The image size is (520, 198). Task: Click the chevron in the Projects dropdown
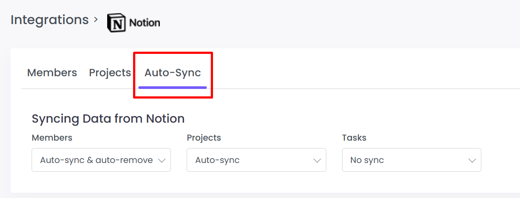tap(317, 161)
